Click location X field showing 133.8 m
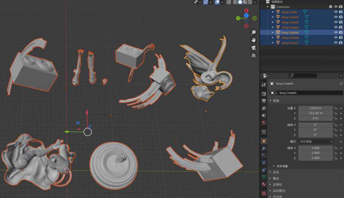This screenshot has height=198, width=344. (x=315, y=108)
